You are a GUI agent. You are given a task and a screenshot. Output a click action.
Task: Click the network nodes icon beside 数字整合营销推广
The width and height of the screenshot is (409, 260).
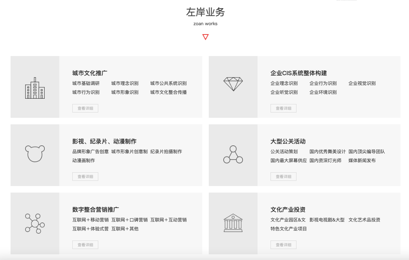click(x=35, y=223)
